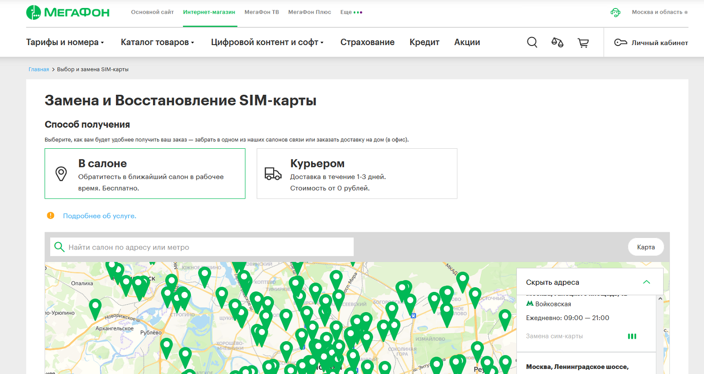Click the Карта button
The height and width of the screenshot is (374, 704).
coord(646,247)
